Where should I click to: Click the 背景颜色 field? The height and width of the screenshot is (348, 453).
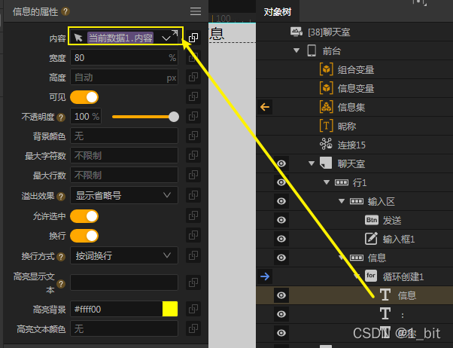124,136
